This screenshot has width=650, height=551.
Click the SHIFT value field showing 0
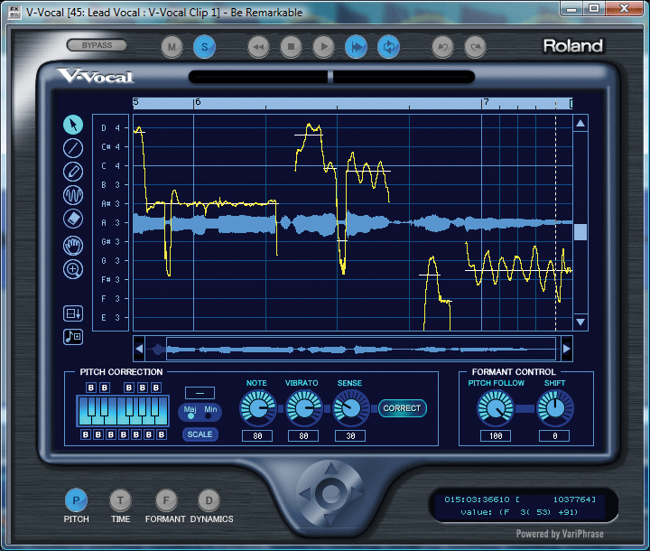(554, 436)
